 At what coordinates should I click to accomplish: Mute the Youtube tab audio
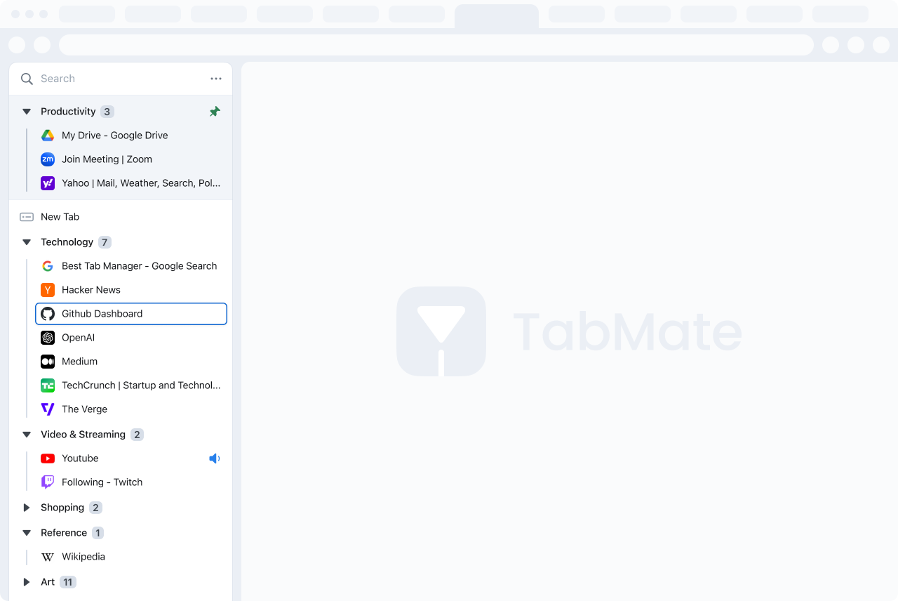[x=215, y=458]
